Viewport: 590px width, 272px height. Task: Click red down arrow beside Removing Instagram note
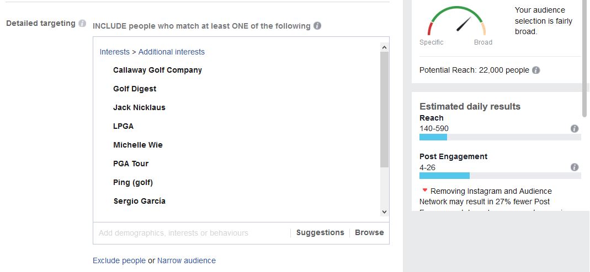(425, 191)
